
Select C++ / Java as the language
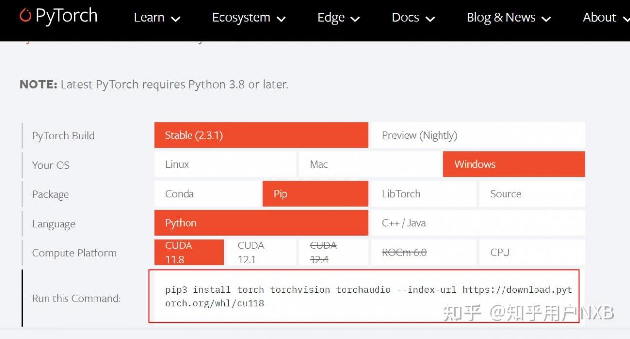(x=478, y=223)
